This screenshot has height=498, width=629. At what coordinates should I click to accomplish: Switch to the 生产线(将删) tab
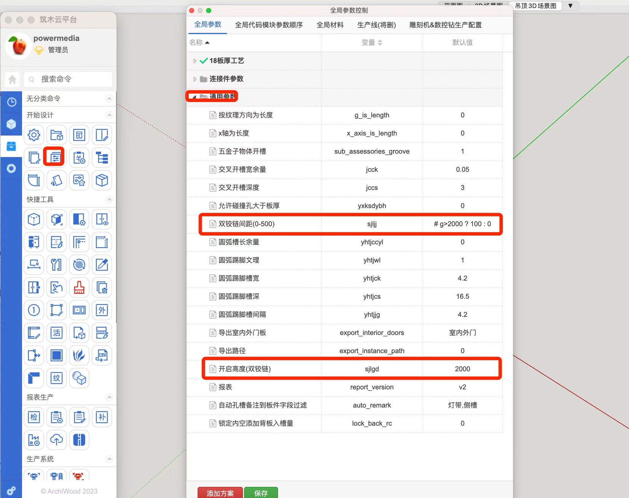pyautogui.click(x=377, y=25)
